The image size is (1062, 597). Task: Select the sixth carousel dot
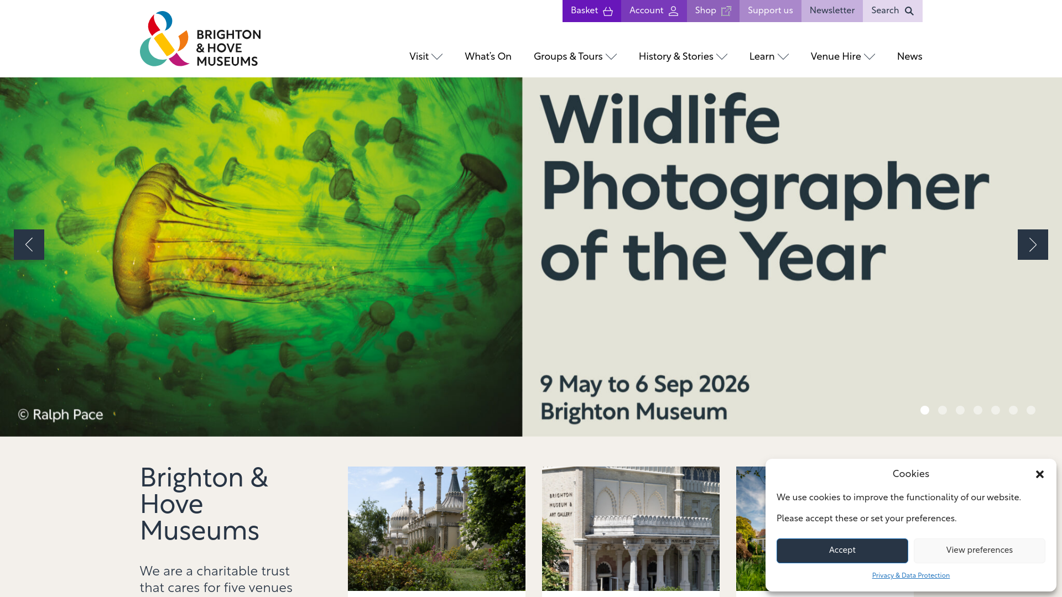(1013, 410)
